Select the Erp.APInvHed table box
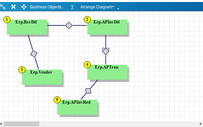Image resolution: width=203 pixels, height=127 pixels. [77, 107]
